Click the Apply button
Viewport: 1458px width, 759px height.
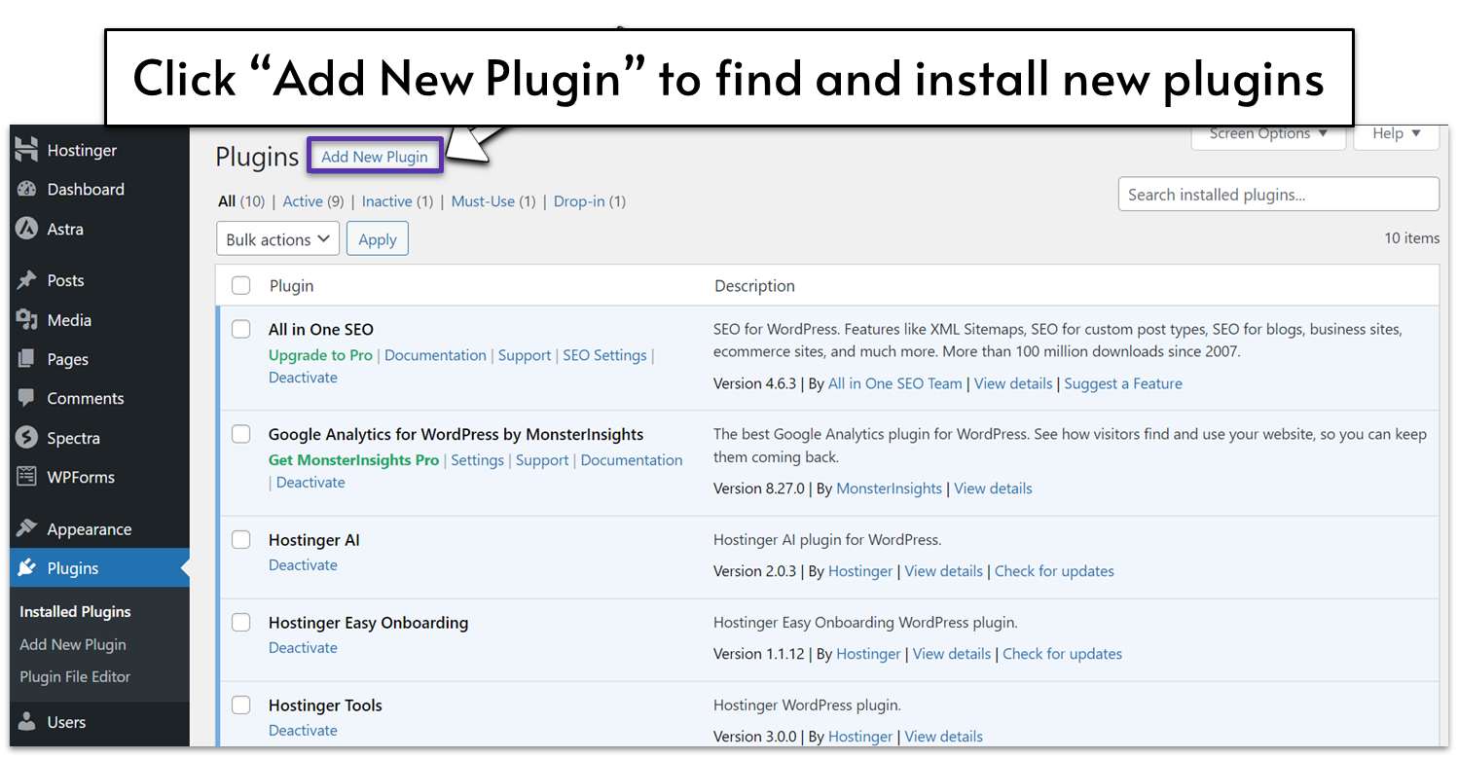pyautogui.click(x=378, y=239)
